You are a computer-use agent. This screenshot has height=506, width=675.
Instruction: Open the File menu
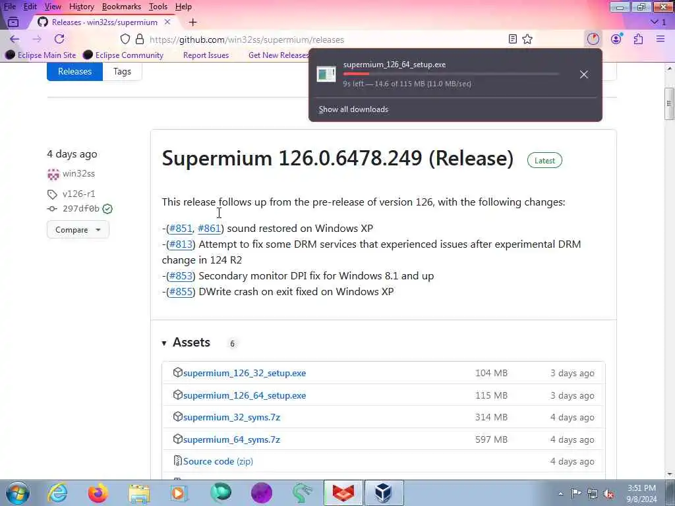pyautogui.click(x=9, y=7)
